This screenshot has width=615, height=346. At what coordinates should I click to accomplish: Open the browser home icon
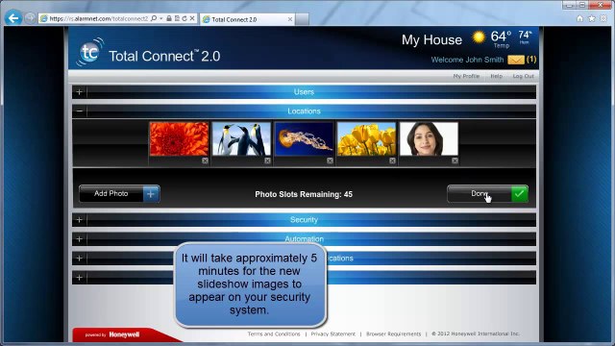tap(580, 18)
